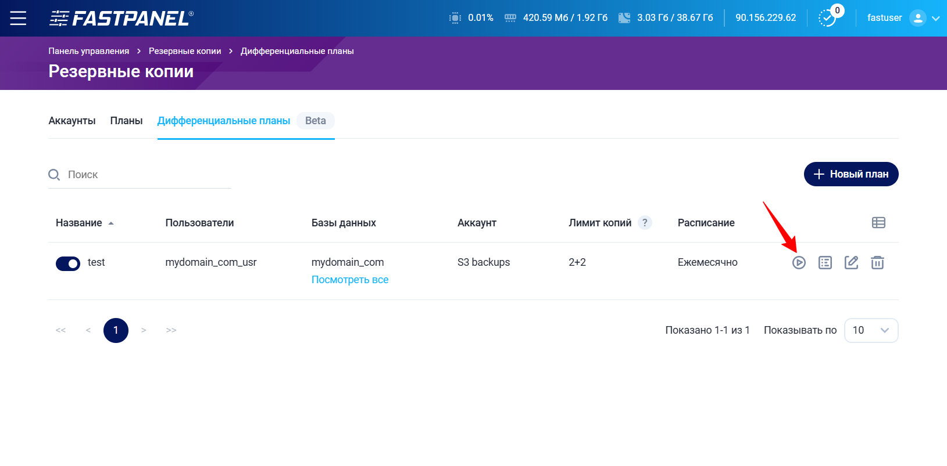Open table column settings icon
Viewport: 947px width, 466px height.
(878, 223)
